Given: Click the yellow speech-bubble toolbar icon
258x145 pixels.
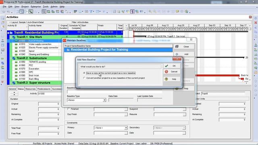Looking at the screenshot, I should [x=177, y=12].
